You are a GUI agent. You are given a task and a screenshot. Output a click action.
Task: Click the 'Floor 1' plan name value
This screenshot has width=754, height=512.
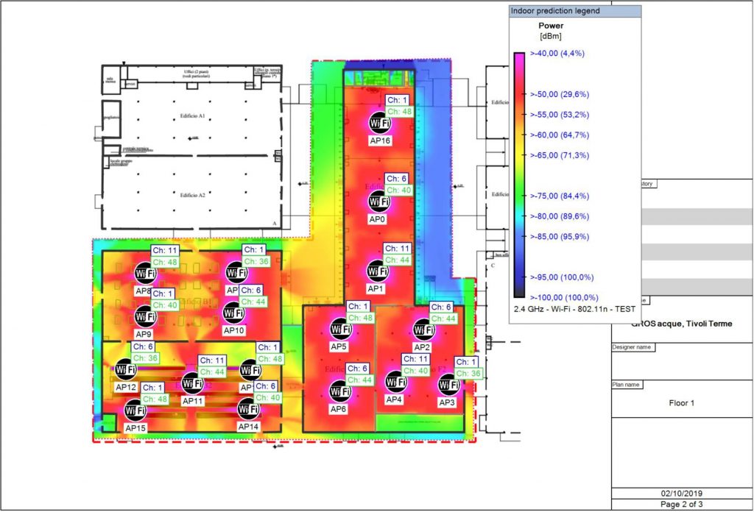coord(681,403)
